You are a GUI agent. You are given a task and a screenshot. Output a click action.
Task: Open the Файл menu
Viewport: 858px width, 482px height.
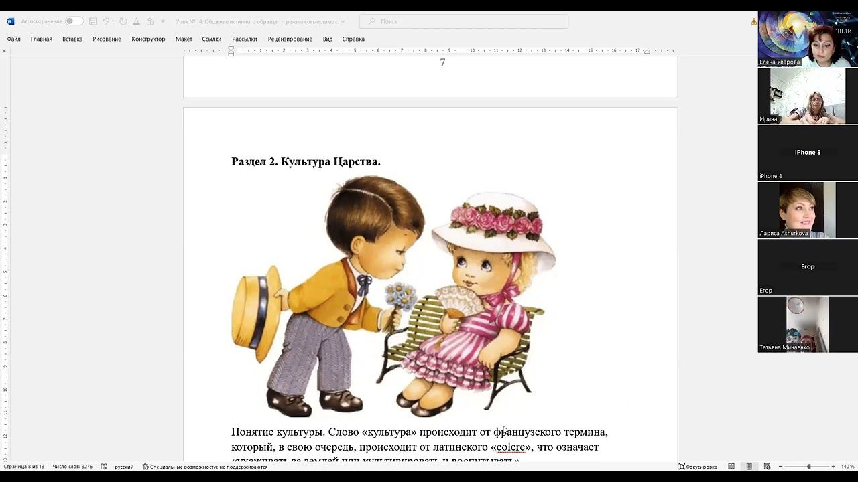coord(14,39)
